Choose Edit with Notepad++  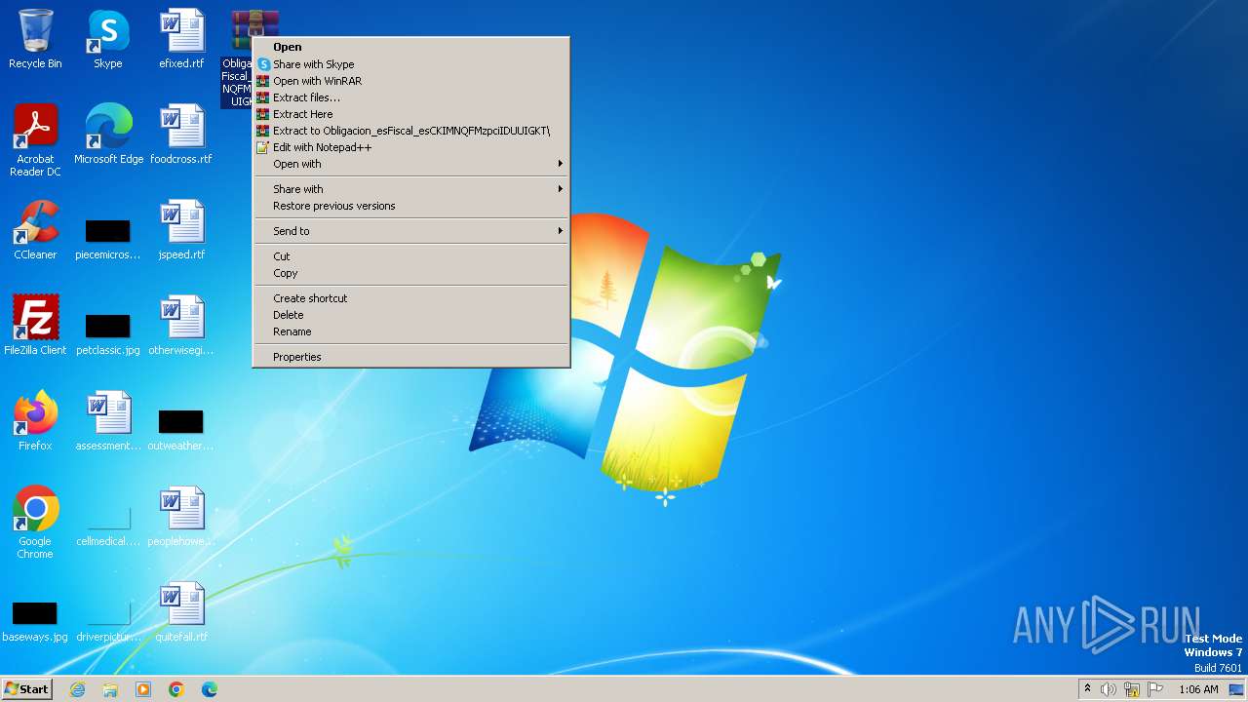(410, 147)
